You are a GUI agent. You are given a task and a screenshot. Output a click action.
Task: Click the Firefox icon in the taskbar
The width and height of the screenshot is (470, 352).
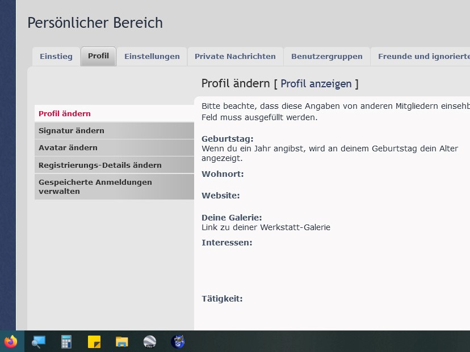pos(11,342)
